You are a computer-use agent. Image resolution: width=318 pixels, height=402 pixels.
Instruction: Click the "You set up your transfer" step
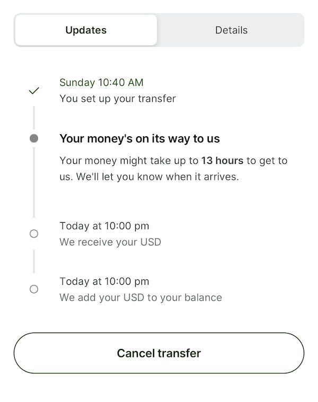(x=117, y=99)
